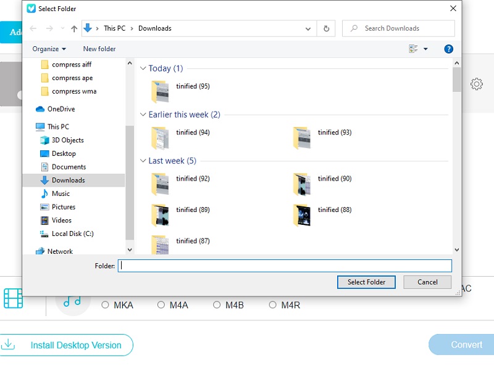Screen dimensions: 494x374
Task: Collapse the Last week (5) group
Action: click(x=143, y=161)
